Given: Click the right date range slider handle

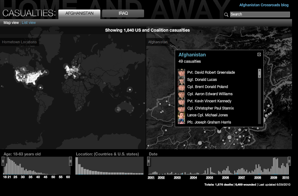Looking at the screenshot, I should coord(289,161).
